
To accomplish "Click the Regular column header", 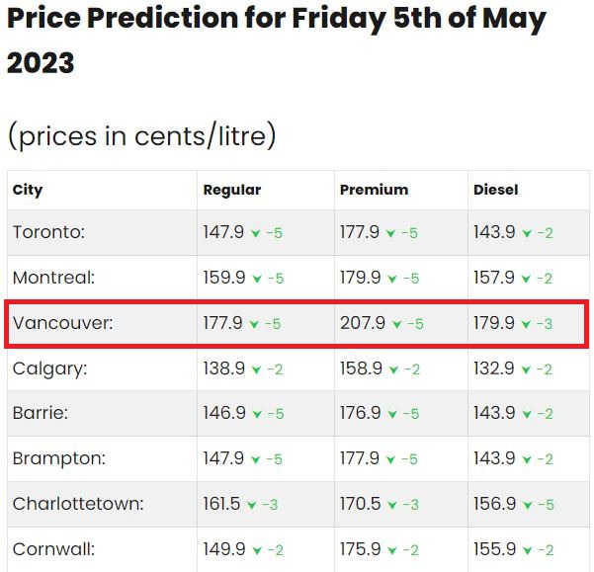I will (x=232, y=190).
